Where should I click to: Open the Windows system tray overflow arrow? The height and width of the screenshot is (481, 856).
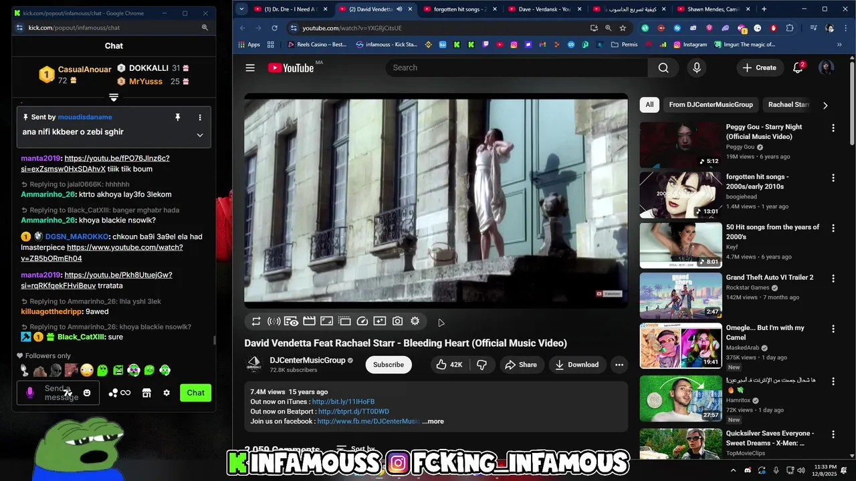pyautogui.click(x=733, y=470)
